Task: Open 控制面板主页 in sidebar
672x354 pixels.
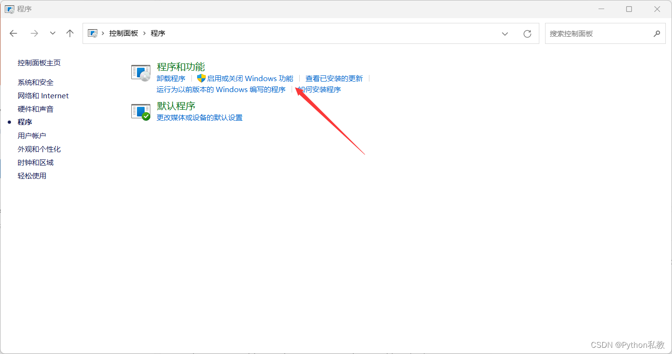Action: coord(39,63)
